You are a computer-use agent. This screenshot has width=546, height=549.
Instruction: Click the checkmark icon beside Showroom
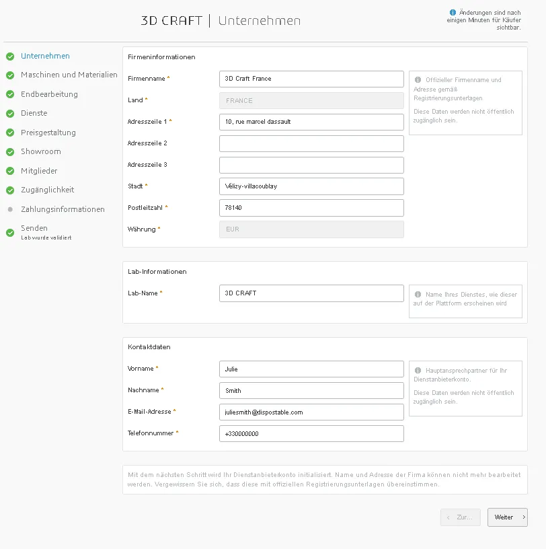[x=10, y=152]
